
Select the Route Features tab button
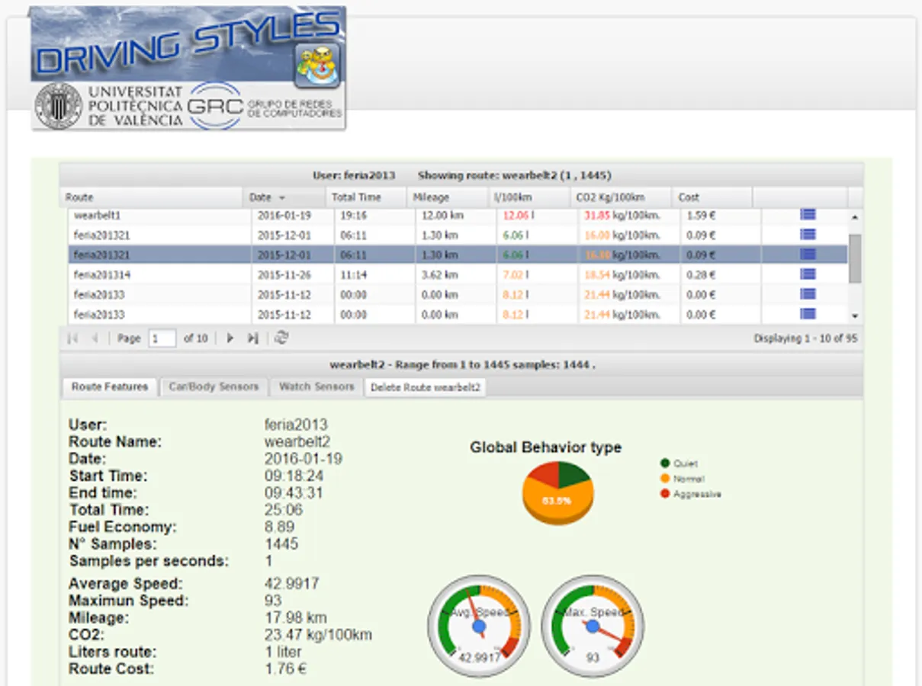(x=108, y=386)
